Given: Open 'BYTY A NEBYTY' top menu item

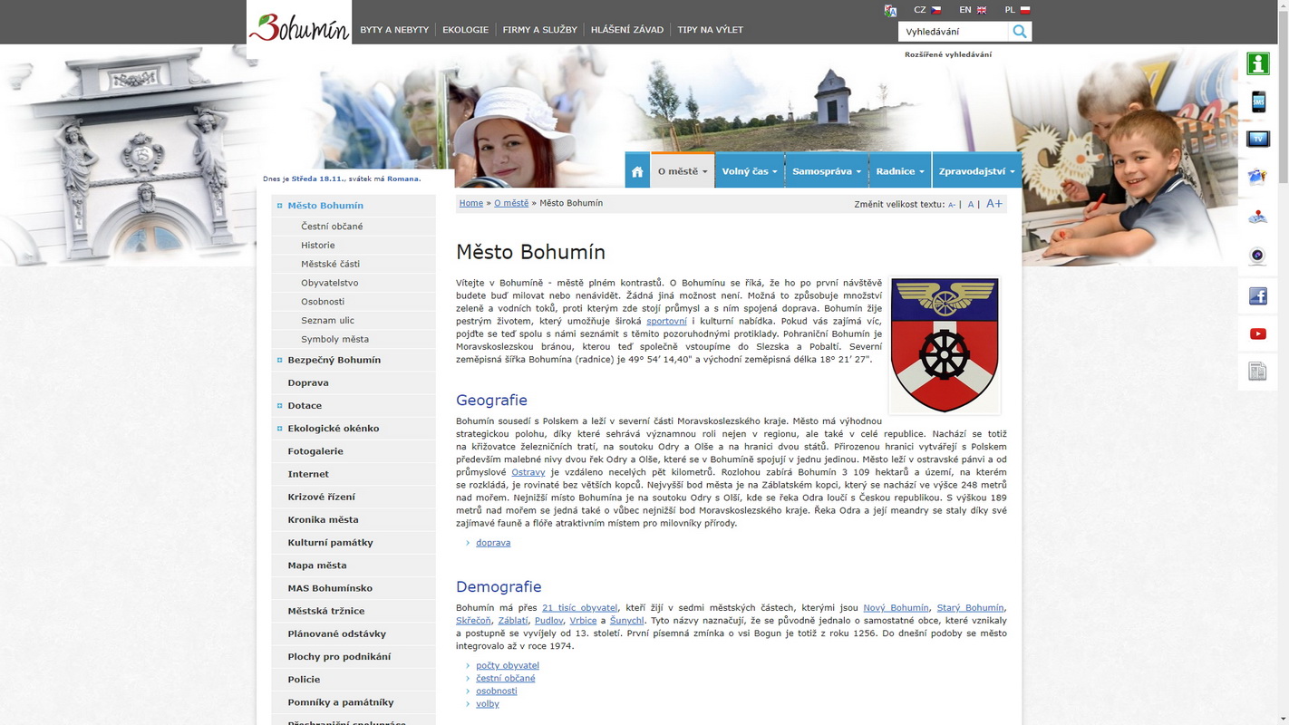Looking at the screenshot, I should (394, 30).
